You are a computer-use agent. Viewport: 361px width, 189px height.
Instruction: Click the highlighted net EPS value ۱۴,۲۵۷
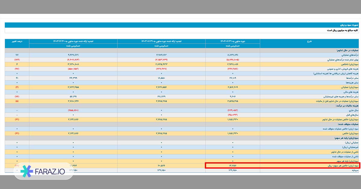coord(233,165)
